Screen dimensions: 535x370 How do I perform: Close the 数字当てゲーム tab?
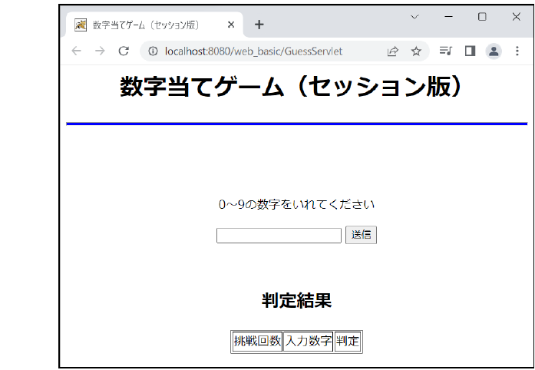[x=231, y=25]
